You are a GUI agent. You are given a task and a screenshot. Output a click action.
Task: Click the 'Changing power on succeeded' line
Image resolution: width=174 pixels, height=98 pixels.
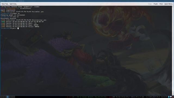click(x=13, y=15)
